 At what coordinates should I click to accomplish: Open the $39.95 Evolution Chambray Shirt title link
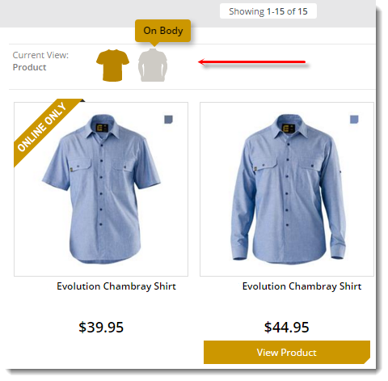coord(116,286)
